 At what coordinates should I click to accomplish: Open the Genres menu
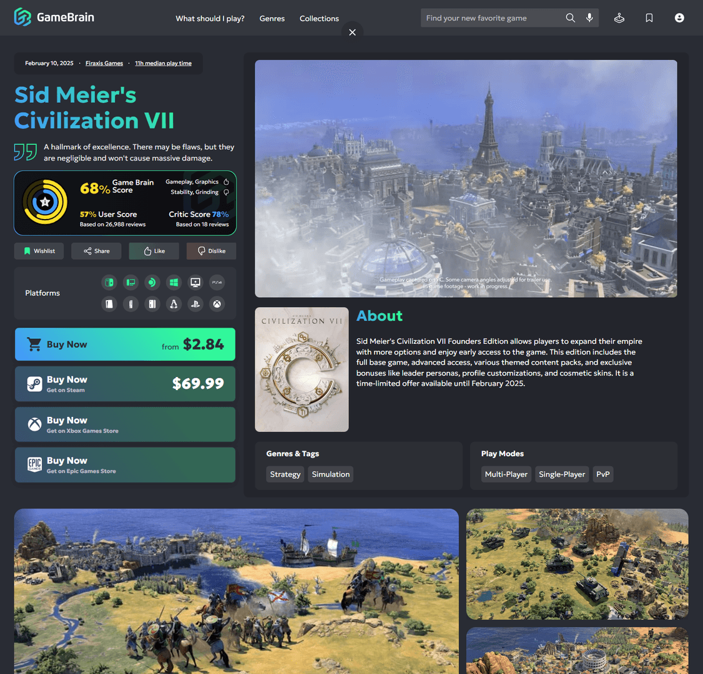(x=272, y=19)
